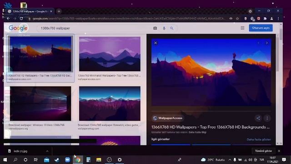Open Task View on taskbar

coord(35,159)
